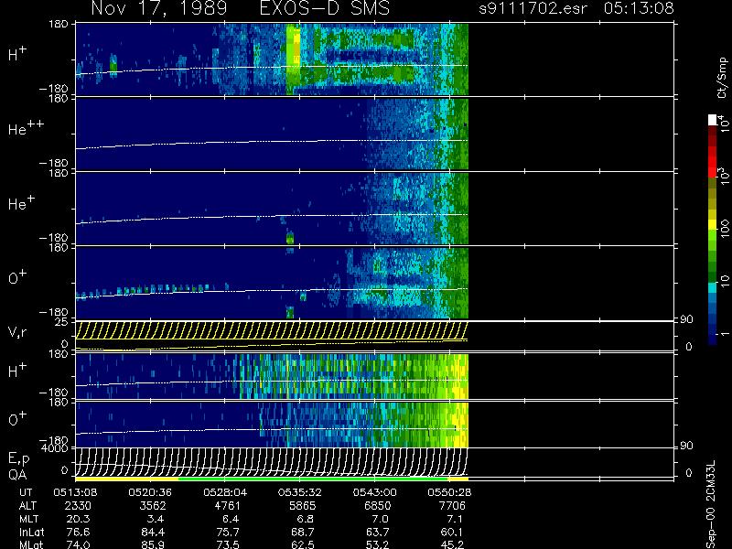Screen dimensions: 732x549
Task: Click the "QA" row label
Action: click(x=17, y=475)
